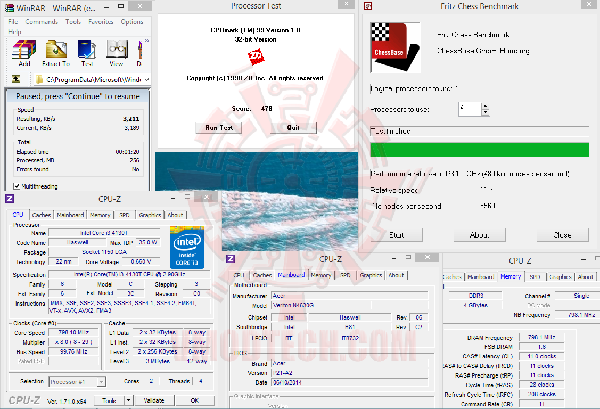Click About button in Fritz Chess Benchmark
The height and width of the screenshot is (409, 600).
(480, 235)
